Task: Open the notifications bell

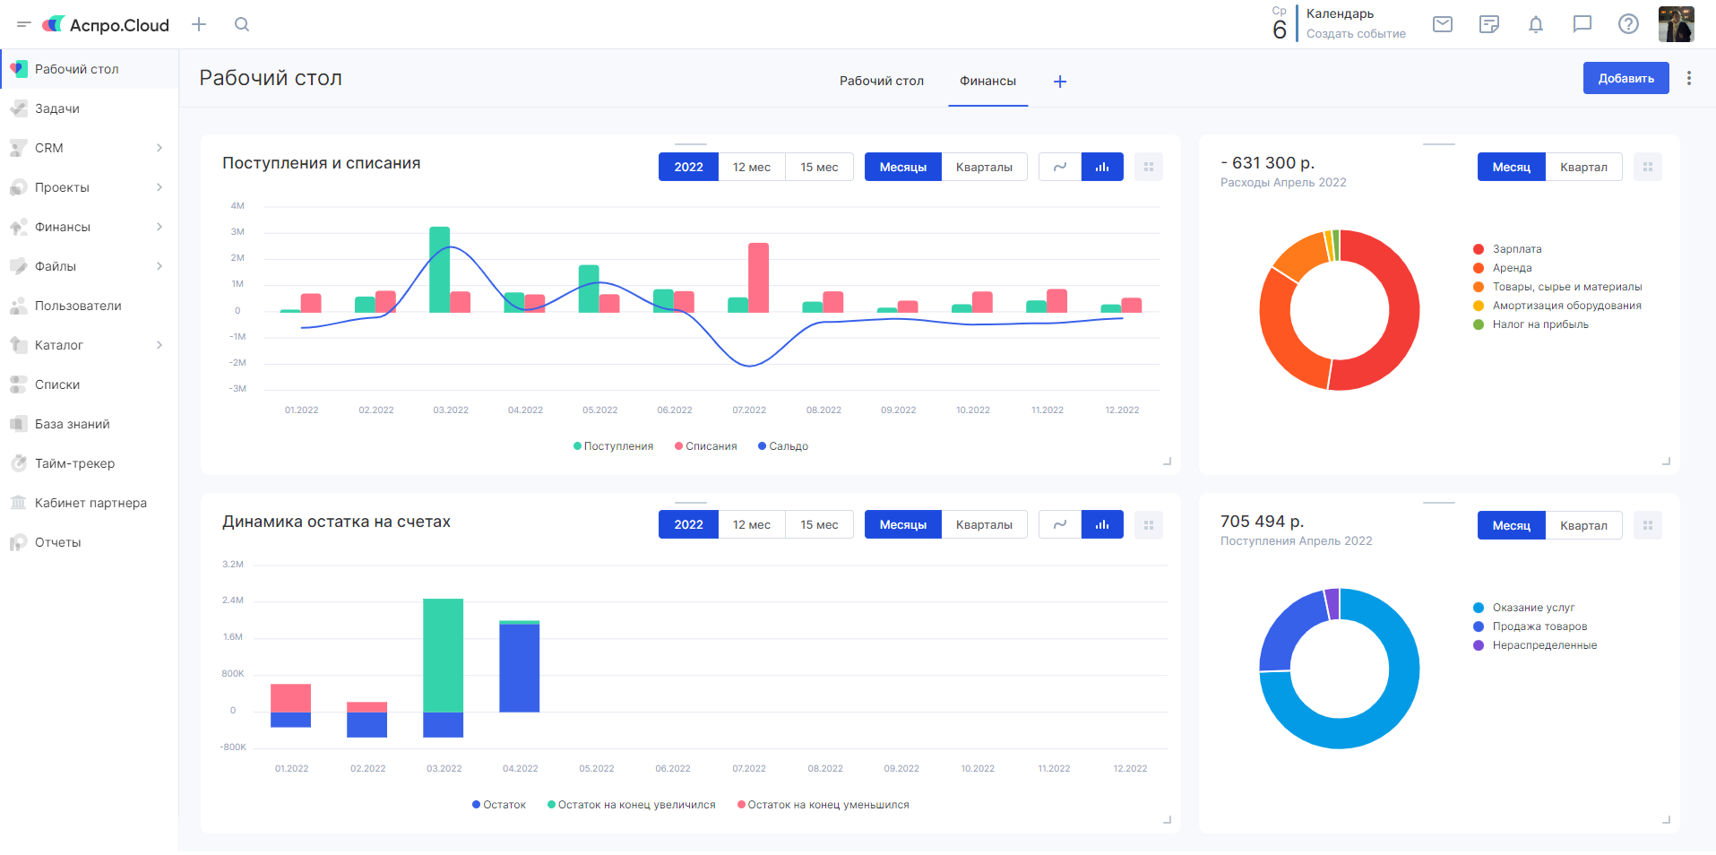Action: pos(1536,24)
